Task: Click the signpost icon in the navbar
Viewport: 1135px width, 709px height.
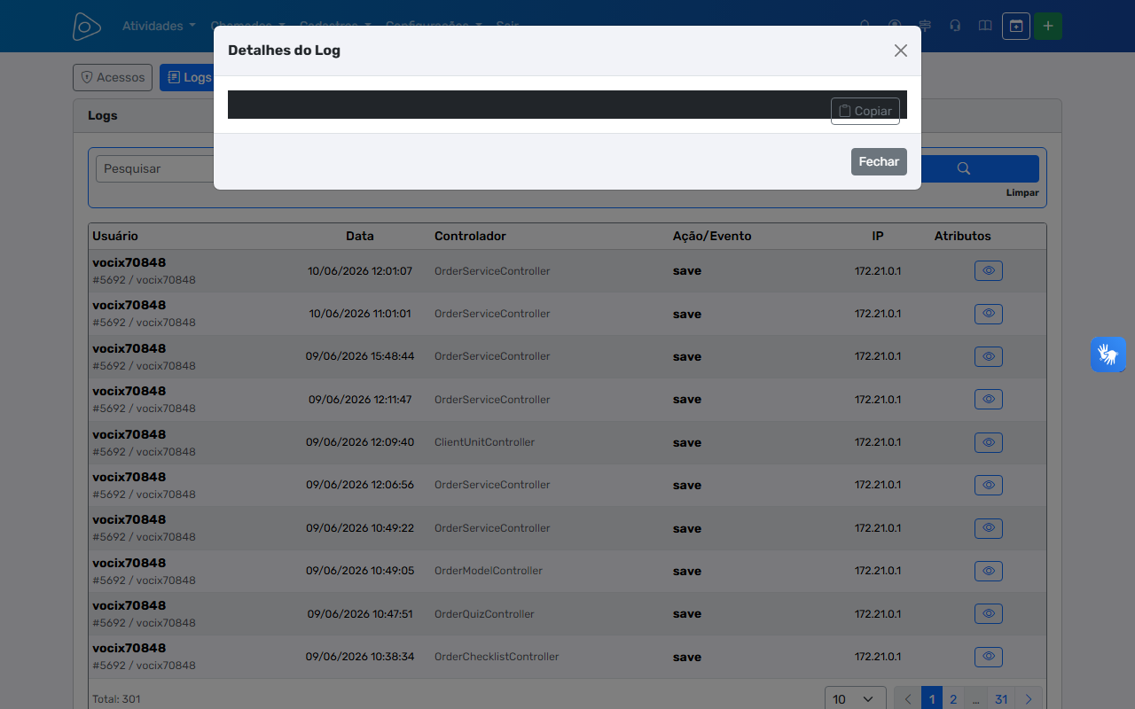Action: click(x=925, y=26)
